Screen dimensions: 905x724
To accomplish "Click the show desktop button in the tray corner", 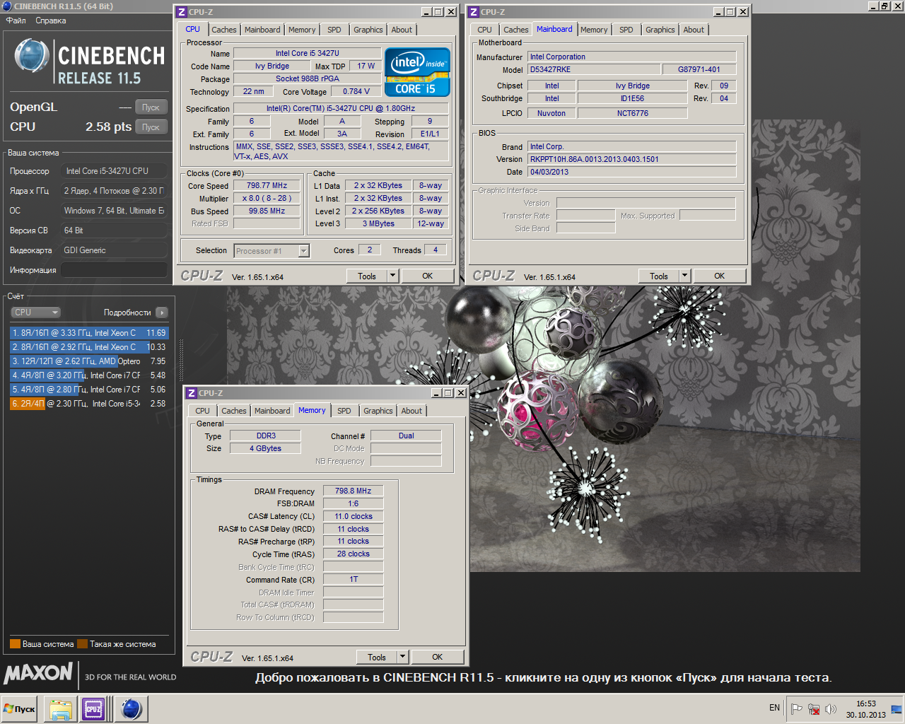I will [x=897, y=708].
